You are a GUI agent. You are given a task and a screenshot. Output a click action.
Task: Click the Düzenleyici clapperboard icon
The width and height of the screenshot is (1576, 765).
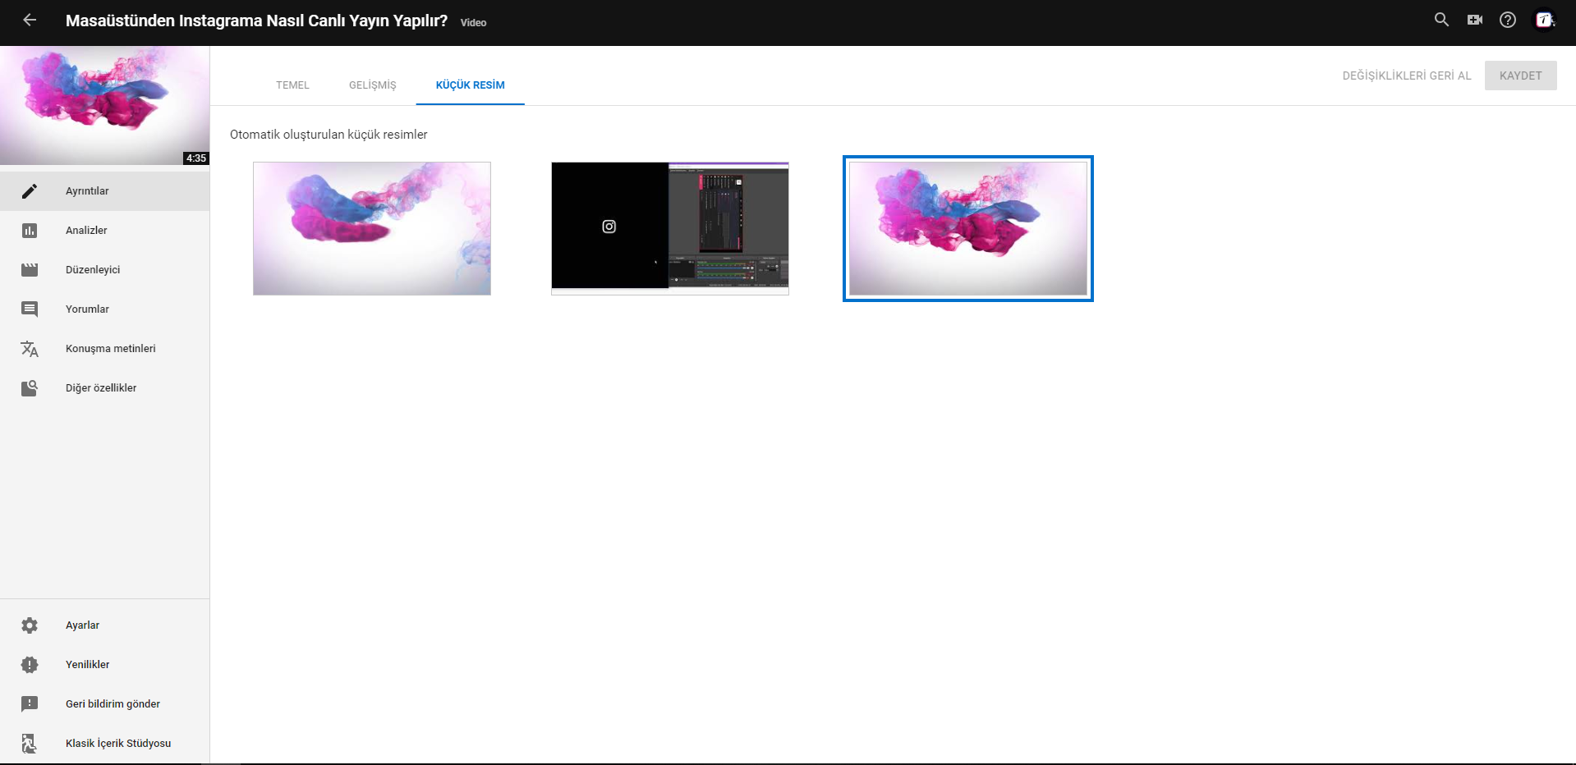pyautogui.click(x=30, y=270)
